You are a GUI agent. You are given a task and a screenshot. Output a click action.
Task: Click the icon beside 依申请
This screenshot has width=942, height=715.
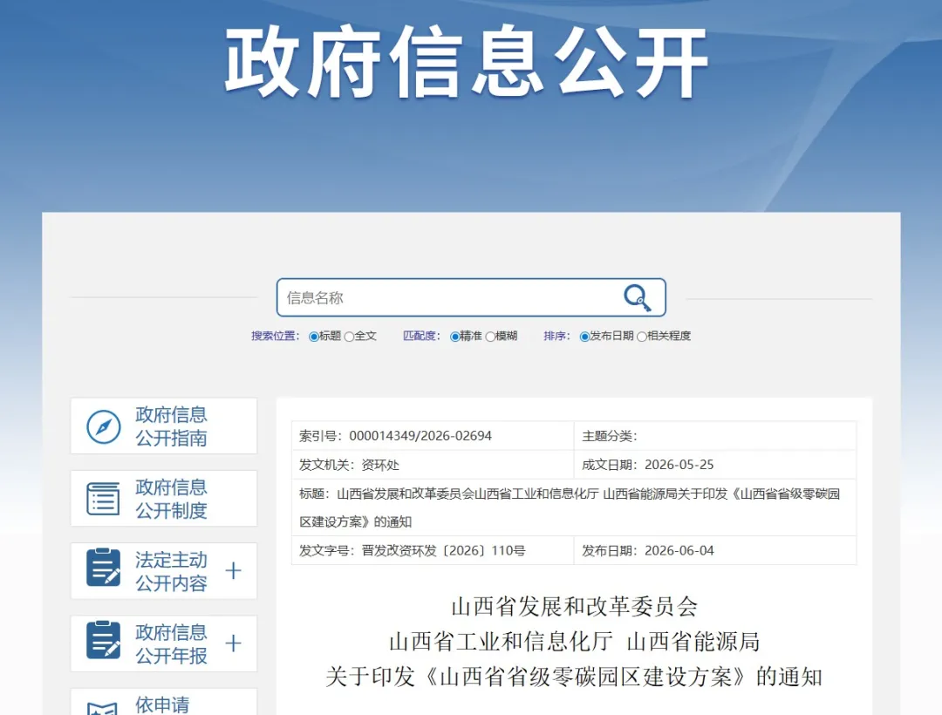103,708
